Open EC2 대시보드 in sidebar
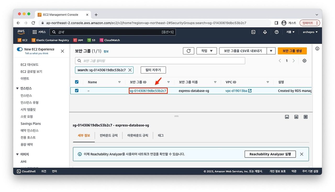Viewport: 335px width, 192px height. 30,65
